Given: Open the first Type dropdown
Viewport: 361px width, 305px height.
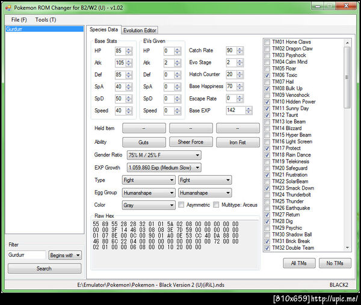Looking at the screenshot, I should (149, 180).
